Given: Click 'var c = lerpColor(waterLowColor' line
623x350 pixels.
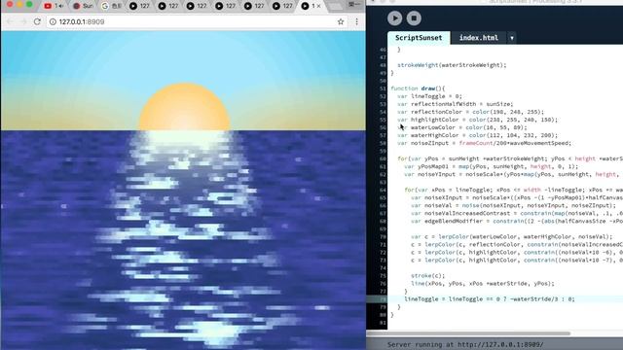Looking at the screenshot, I should tap(512, 236).
